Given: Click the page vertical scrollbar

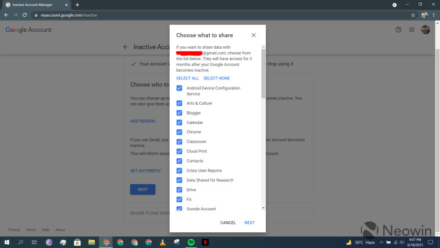Looking at the screenshot, I should click(438, 140).
